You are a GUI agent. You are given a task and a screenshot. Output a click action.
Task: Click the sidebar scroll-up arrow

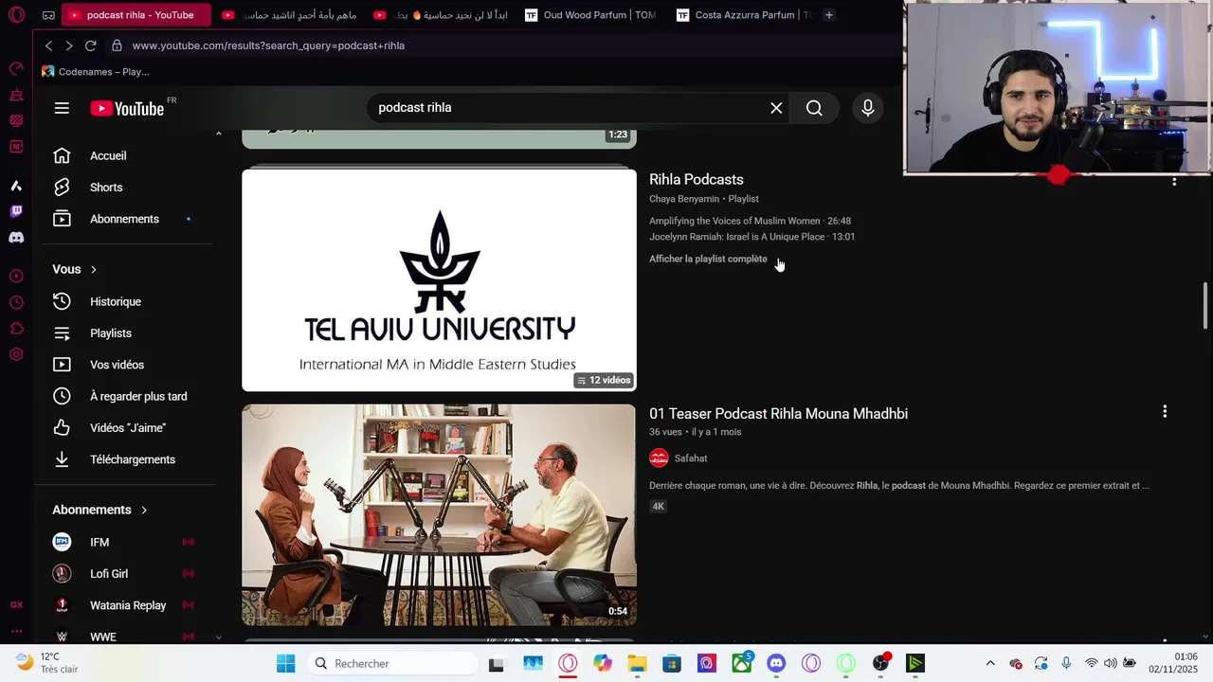pos(218,134)
